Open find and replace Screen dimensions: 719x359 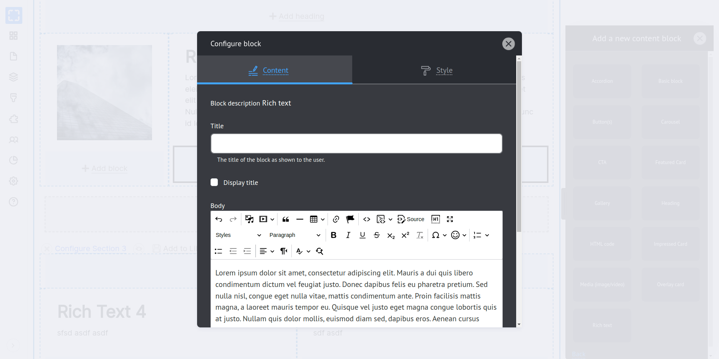click(x=319, y=251)
